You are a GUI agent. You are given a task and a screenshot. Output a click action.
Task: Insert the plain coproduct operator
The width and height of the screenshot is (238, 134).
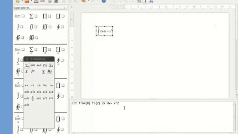click(60, 16)
